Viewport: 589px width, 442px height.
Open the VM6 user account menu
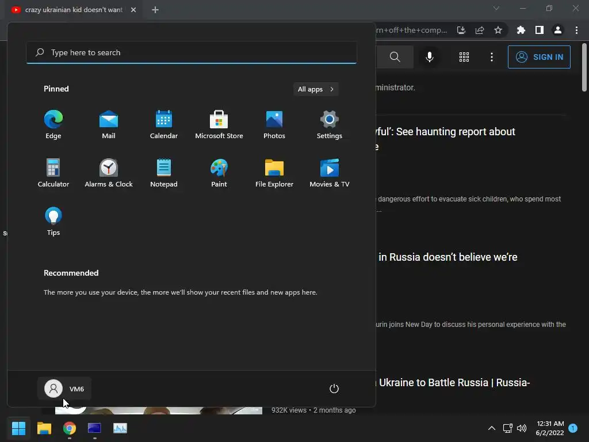coord(64,388)
